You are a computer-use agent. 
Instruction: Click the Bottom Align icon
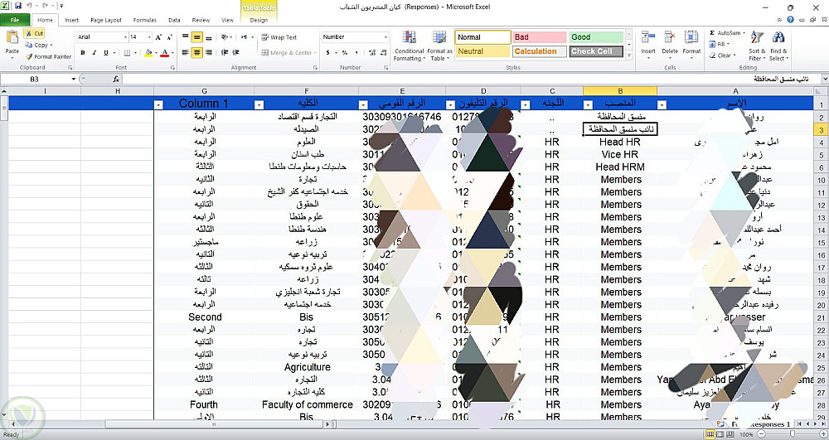(x=208, y=37)
